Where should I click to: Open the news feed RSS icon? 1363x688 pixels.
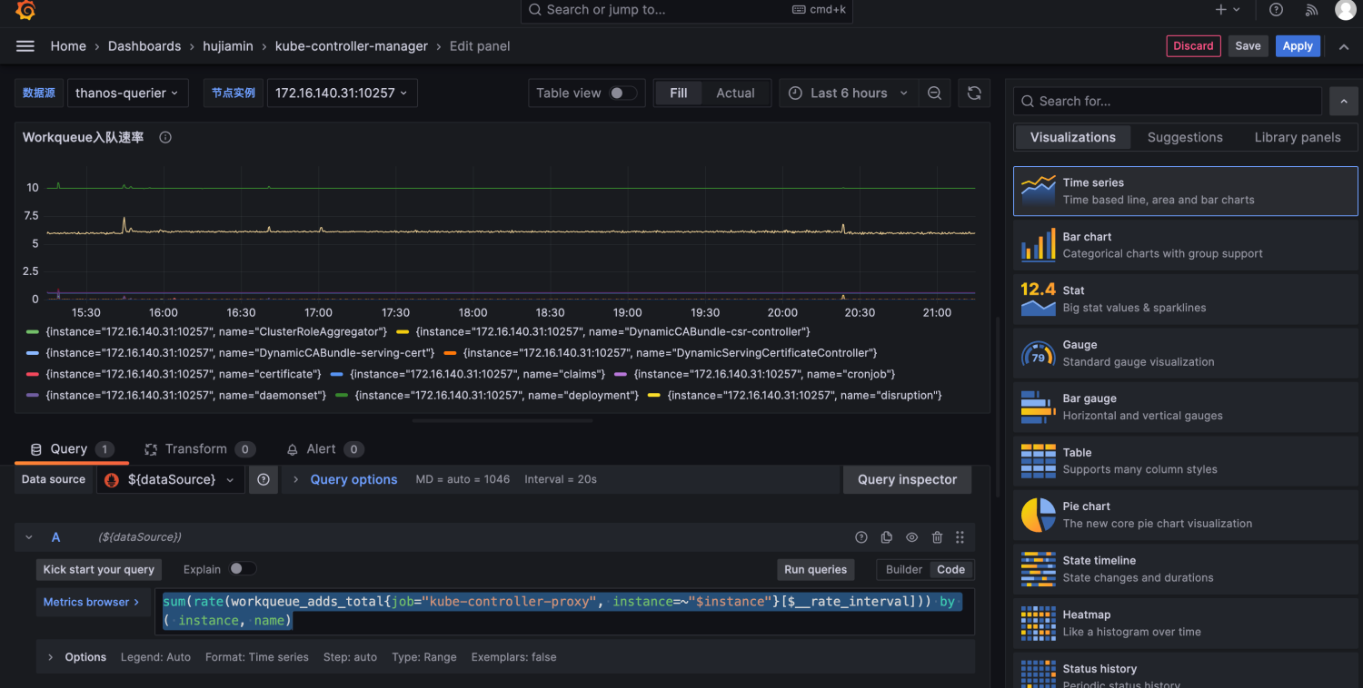coord(1311,10)
